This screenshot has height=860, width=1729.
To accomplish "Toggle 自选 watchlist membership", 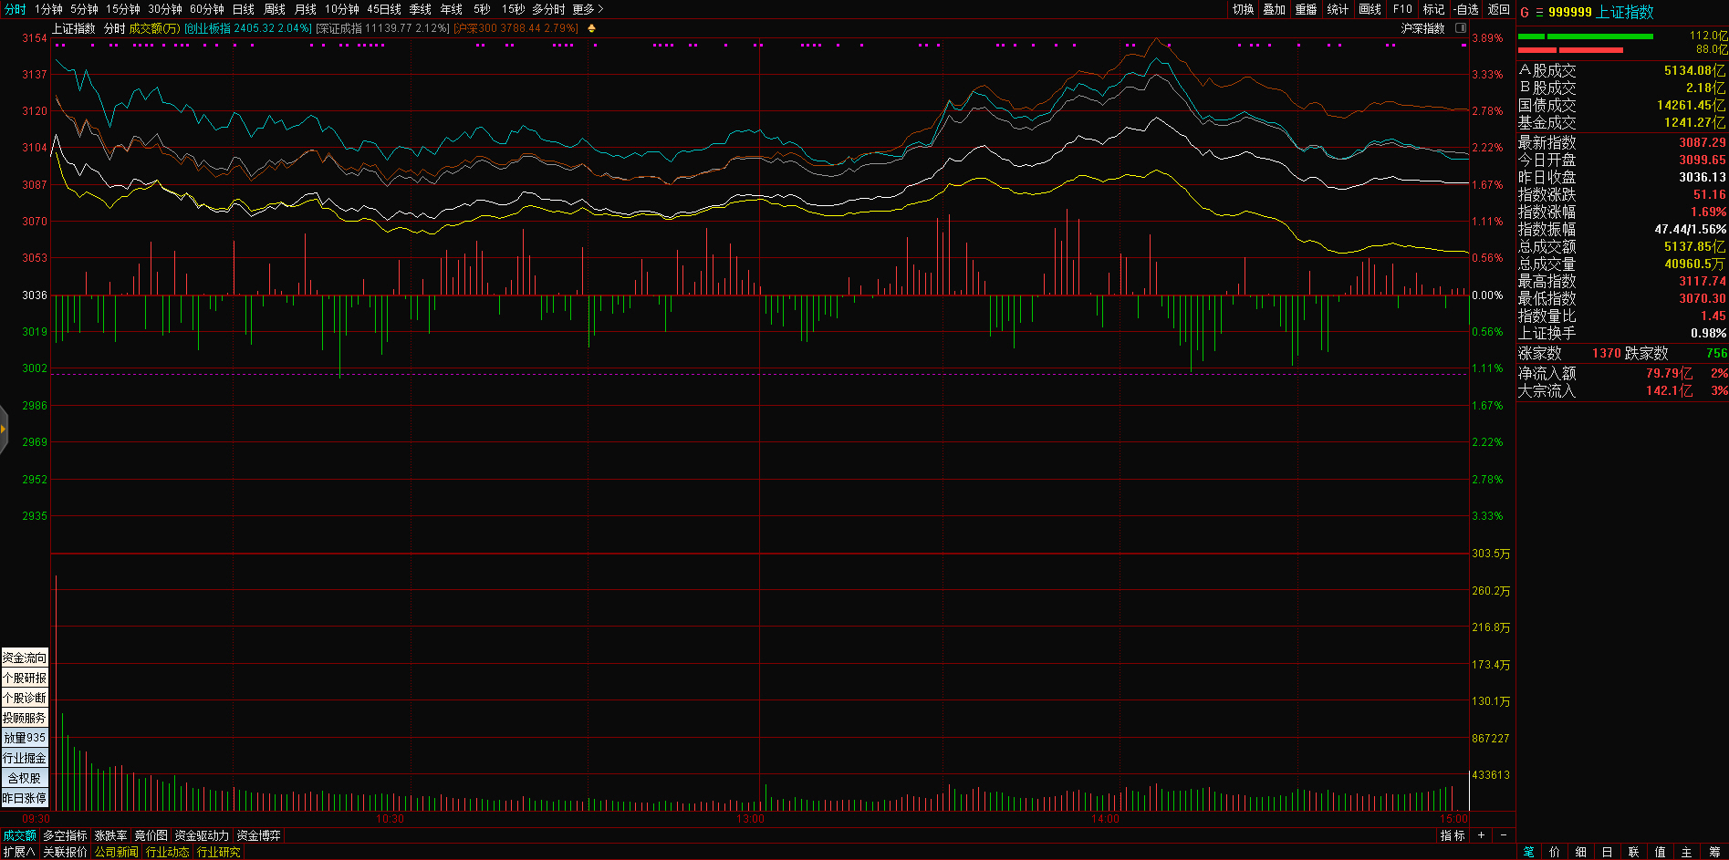I will [x=1466, y=9].
